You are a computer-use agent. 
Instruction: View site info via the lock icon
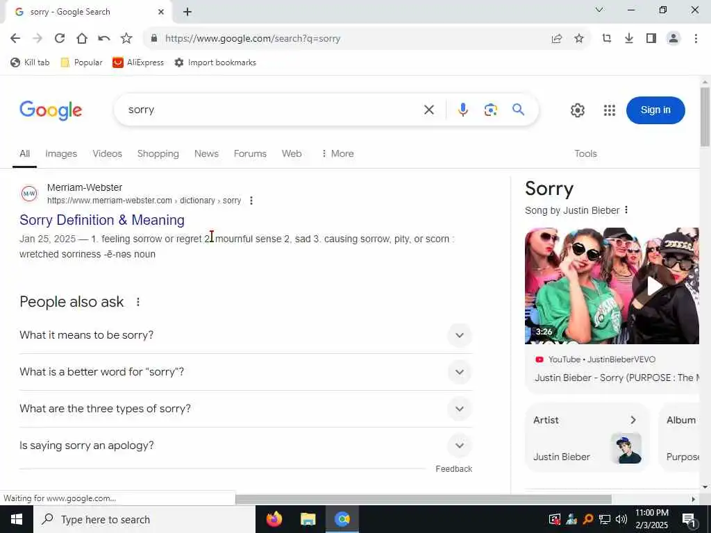pyautogui.click(x=154, y=38)
